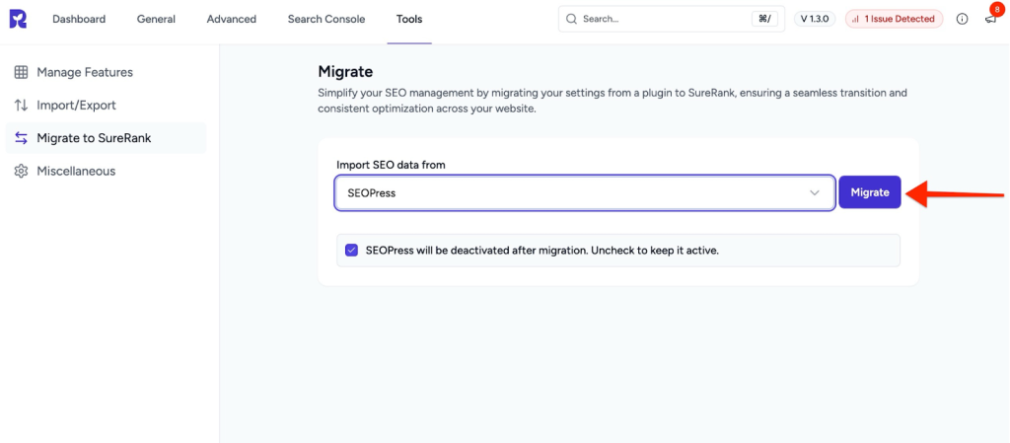The width and height of the screenshot is (1010, 443).
Task: Click the dropdown chevron arrow
Action: (x=814, y=192)
